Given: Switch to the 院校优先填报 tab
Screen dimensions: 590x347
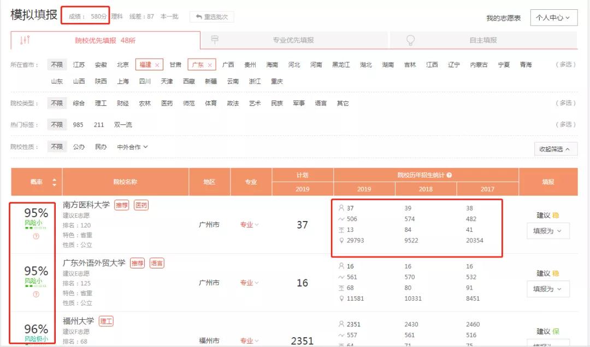Looking at the screenshot, I should [105, 40].
